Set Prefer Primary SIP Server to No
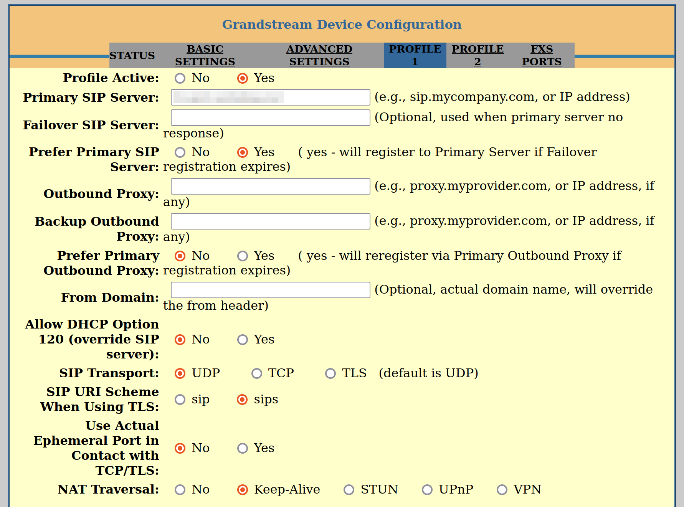The height and width of the screenshot is (507, 684). click(180, 152)
